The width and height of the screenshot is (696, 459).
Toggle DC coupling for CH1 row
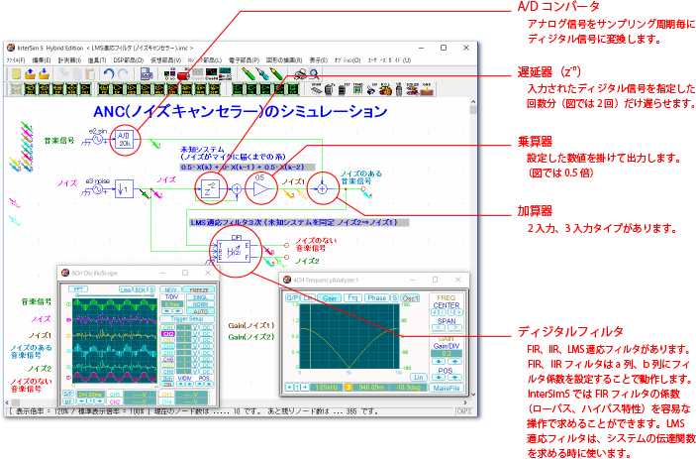pyautogui.click(x=206, y=327)
